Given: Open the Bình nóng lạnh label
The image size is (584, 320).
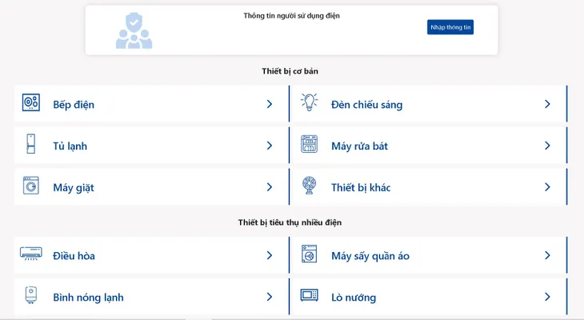Looking at the screenshot, I should click(x=88, y=298).
